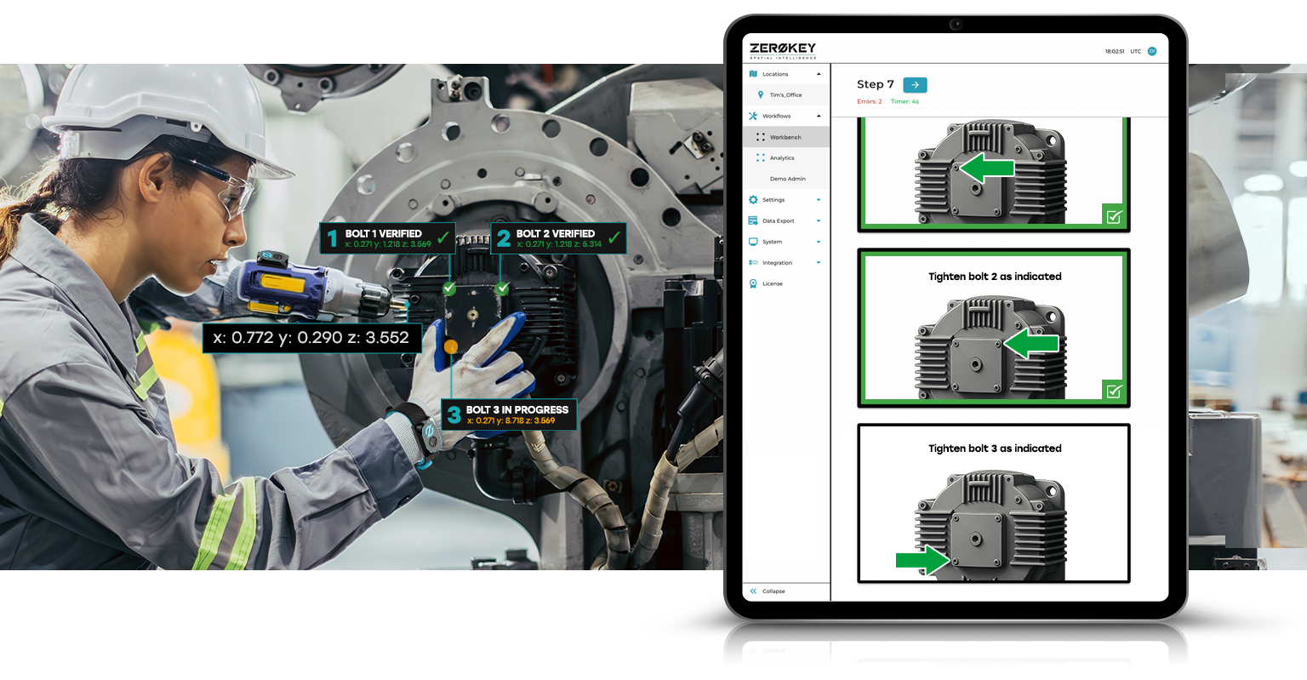Expand the Settings dropdown arrow
The height and width of the screenshot is (680, 1307).
point(819,200)
